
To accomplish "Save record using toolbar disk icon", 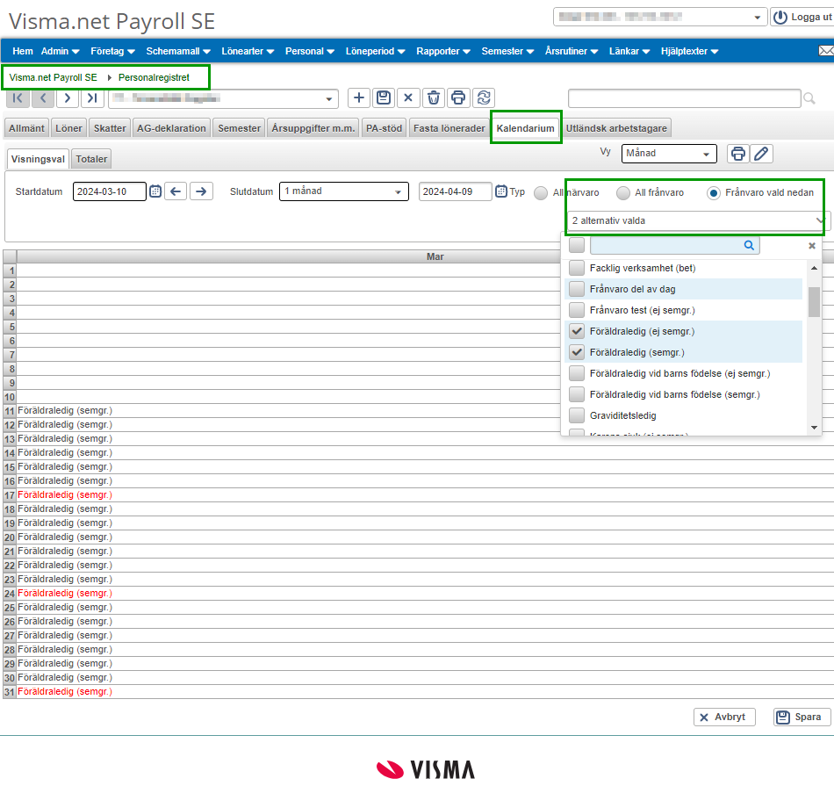I will point(384,97).
